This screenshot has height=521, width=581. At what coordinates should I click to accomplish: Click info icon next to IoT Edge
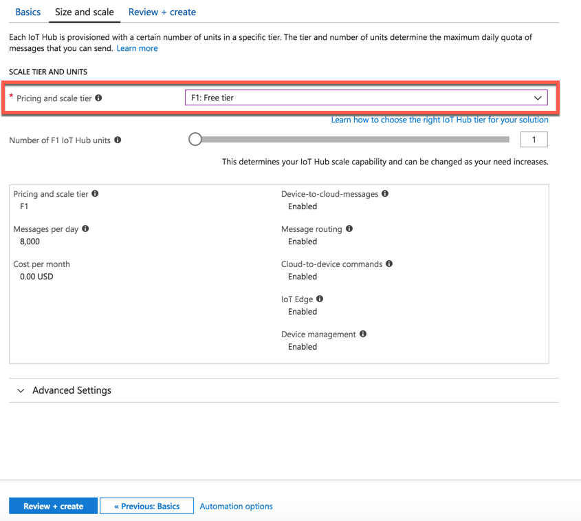click(x=320, y=299)
